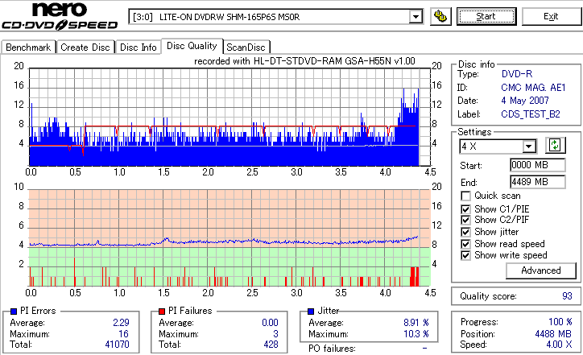Toggle Show write speed checkbox

pos(465,255)
